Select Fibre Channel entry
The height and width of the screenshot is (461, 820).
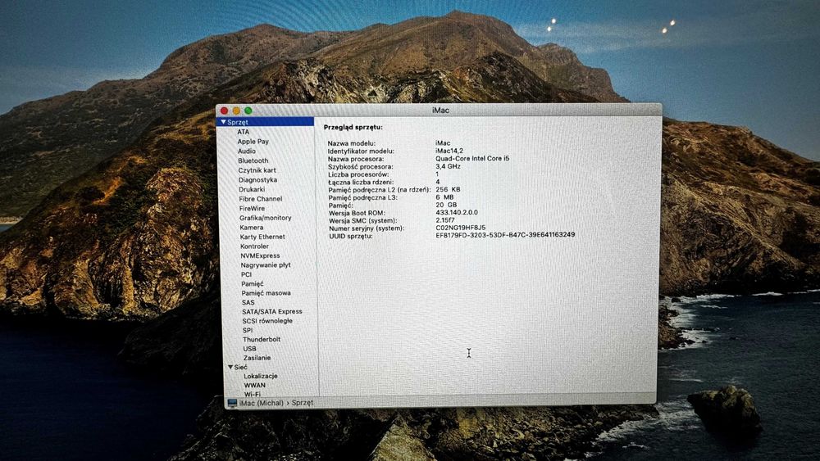point(261,199)
